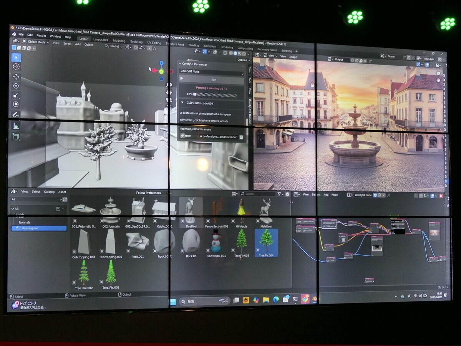Toggle the snapping magnet

pos(136,47)
